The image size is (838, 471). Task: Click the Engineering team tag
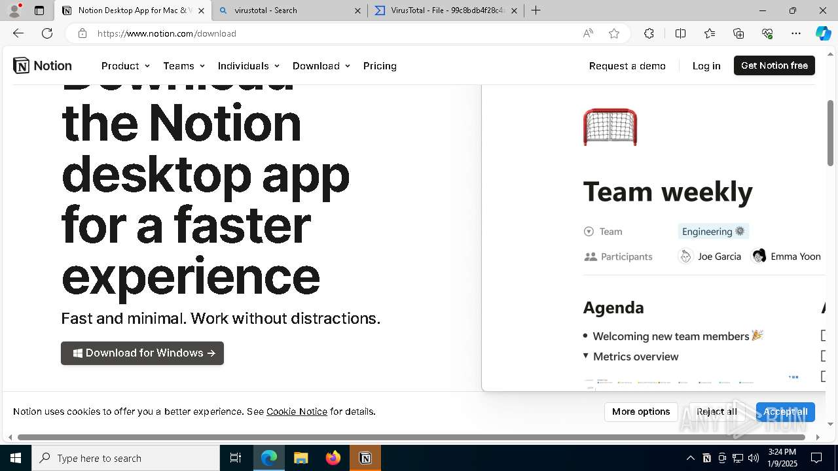[x=713, y=231]
